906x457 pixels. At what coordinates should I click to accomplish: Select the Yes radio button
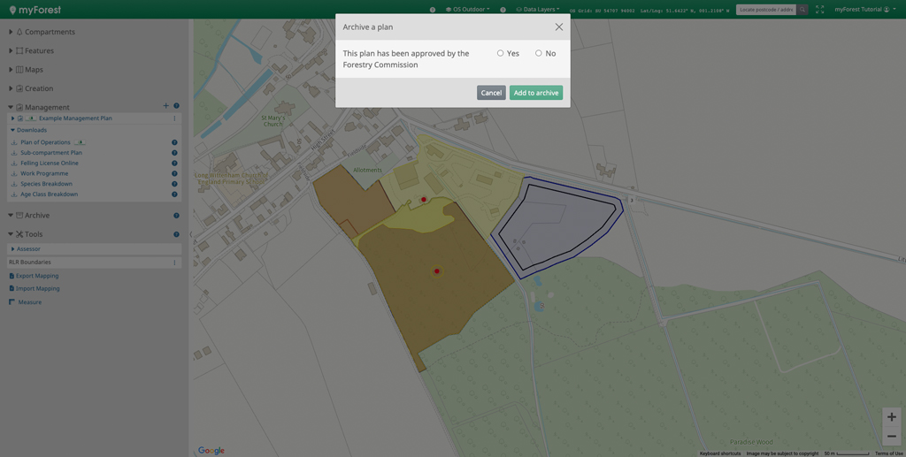[501, 53]
